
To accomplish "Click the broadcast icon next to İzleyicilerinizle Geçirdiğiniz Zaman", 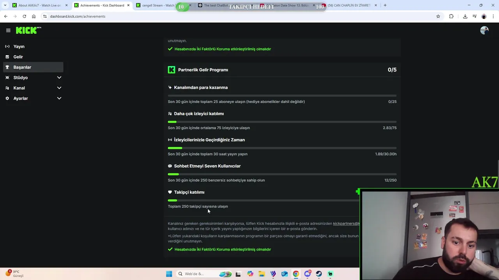I will coord(170,140).
